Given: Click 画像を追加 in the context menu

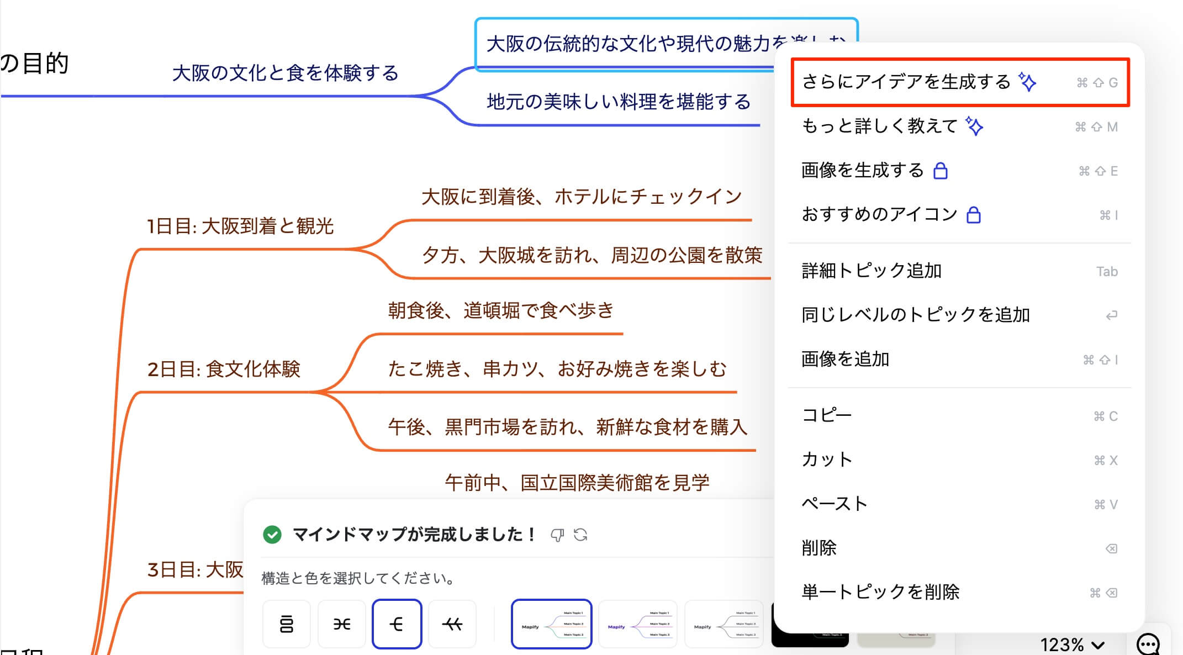Looking at the screenshot, I should [x=845, y=360].
